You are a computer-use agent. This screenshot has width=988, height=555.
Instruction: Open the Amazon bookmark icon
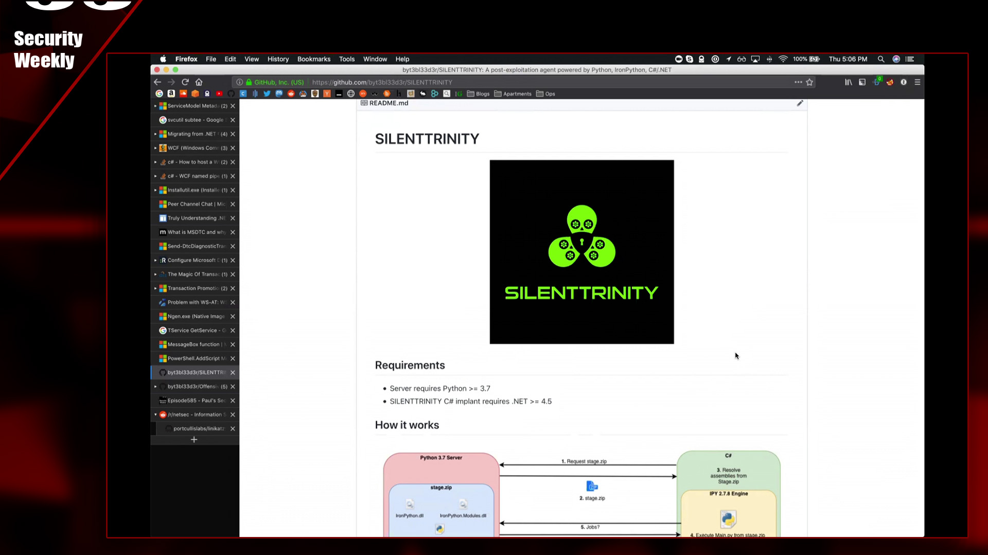tap(171, 94)
